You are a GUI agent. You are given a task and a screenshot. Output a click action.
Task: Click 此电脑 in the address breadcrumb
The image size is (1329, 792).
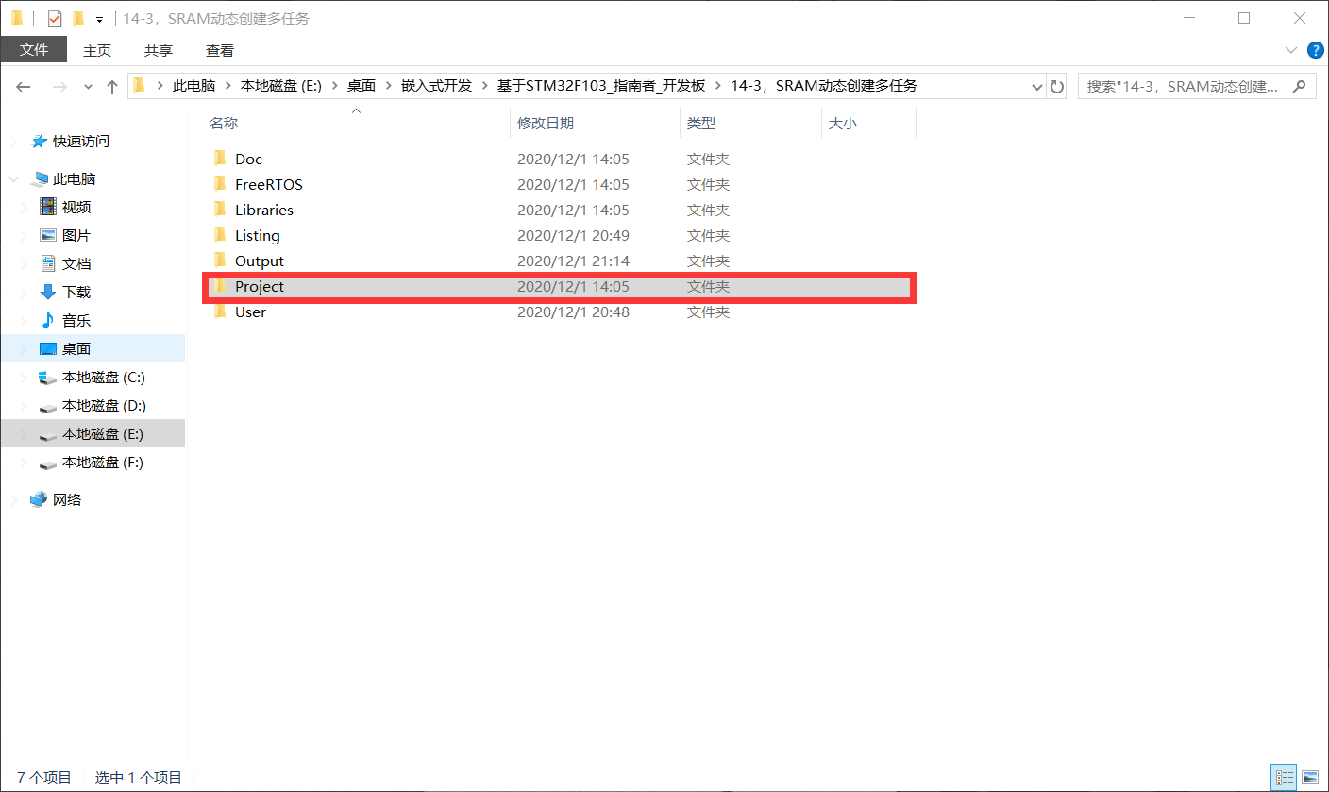[x=193, y=86]
